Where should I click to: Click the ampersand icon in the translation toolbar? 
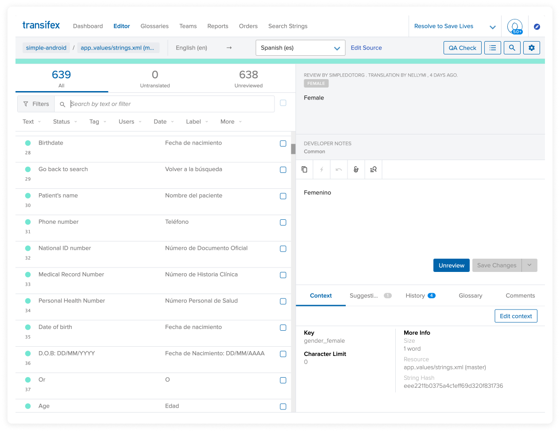[356, 169]
